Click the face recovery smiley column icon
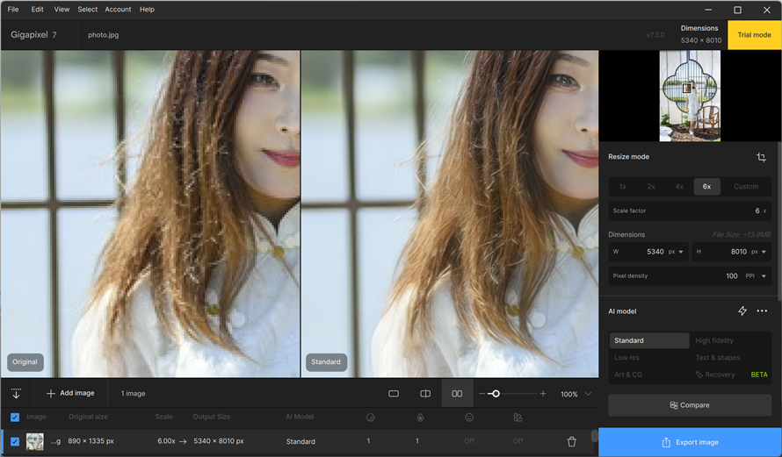782x457 pixels. pos(469,418)
